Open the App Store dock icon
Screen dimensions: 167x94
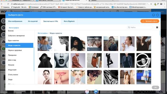(x=96, y=92)
